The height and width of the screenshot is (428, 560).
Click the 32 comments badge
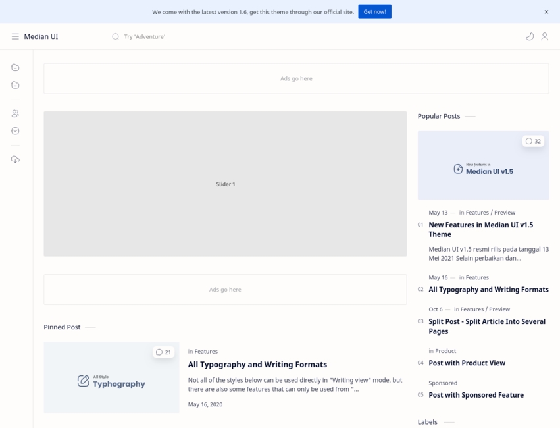pyautogui.click(x=533, y=141)
